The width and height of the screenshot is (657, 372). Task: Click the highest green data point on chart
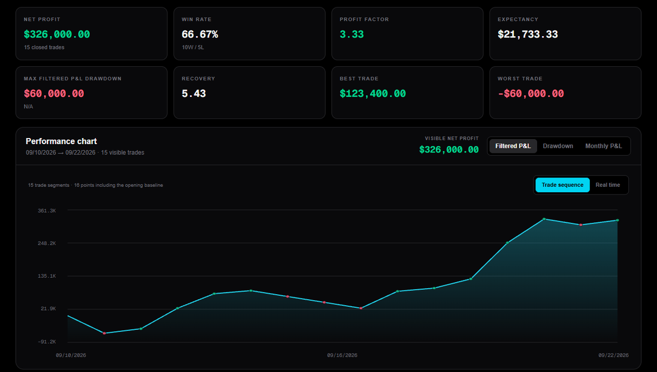pos(544,219)
